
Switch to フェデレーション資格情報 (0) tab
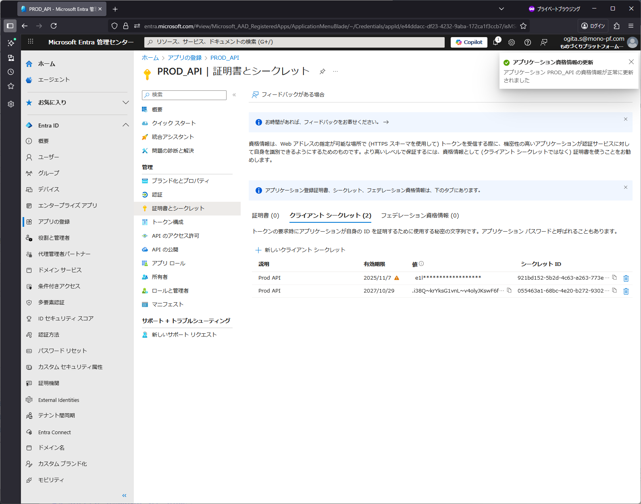[420, 215]
